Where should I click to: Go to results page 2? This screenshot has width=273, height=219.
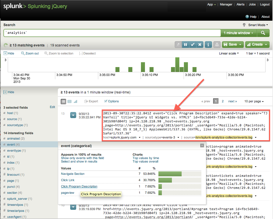pyautogui.click(x=223, y=101)
